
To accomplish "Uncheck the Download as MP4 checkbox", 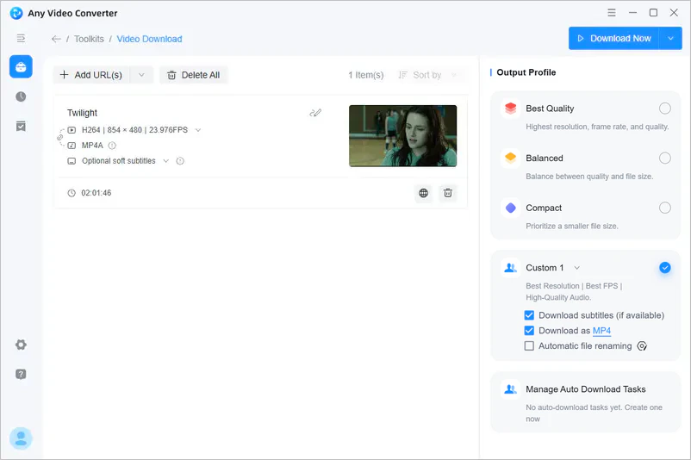I will click(529, 331).
